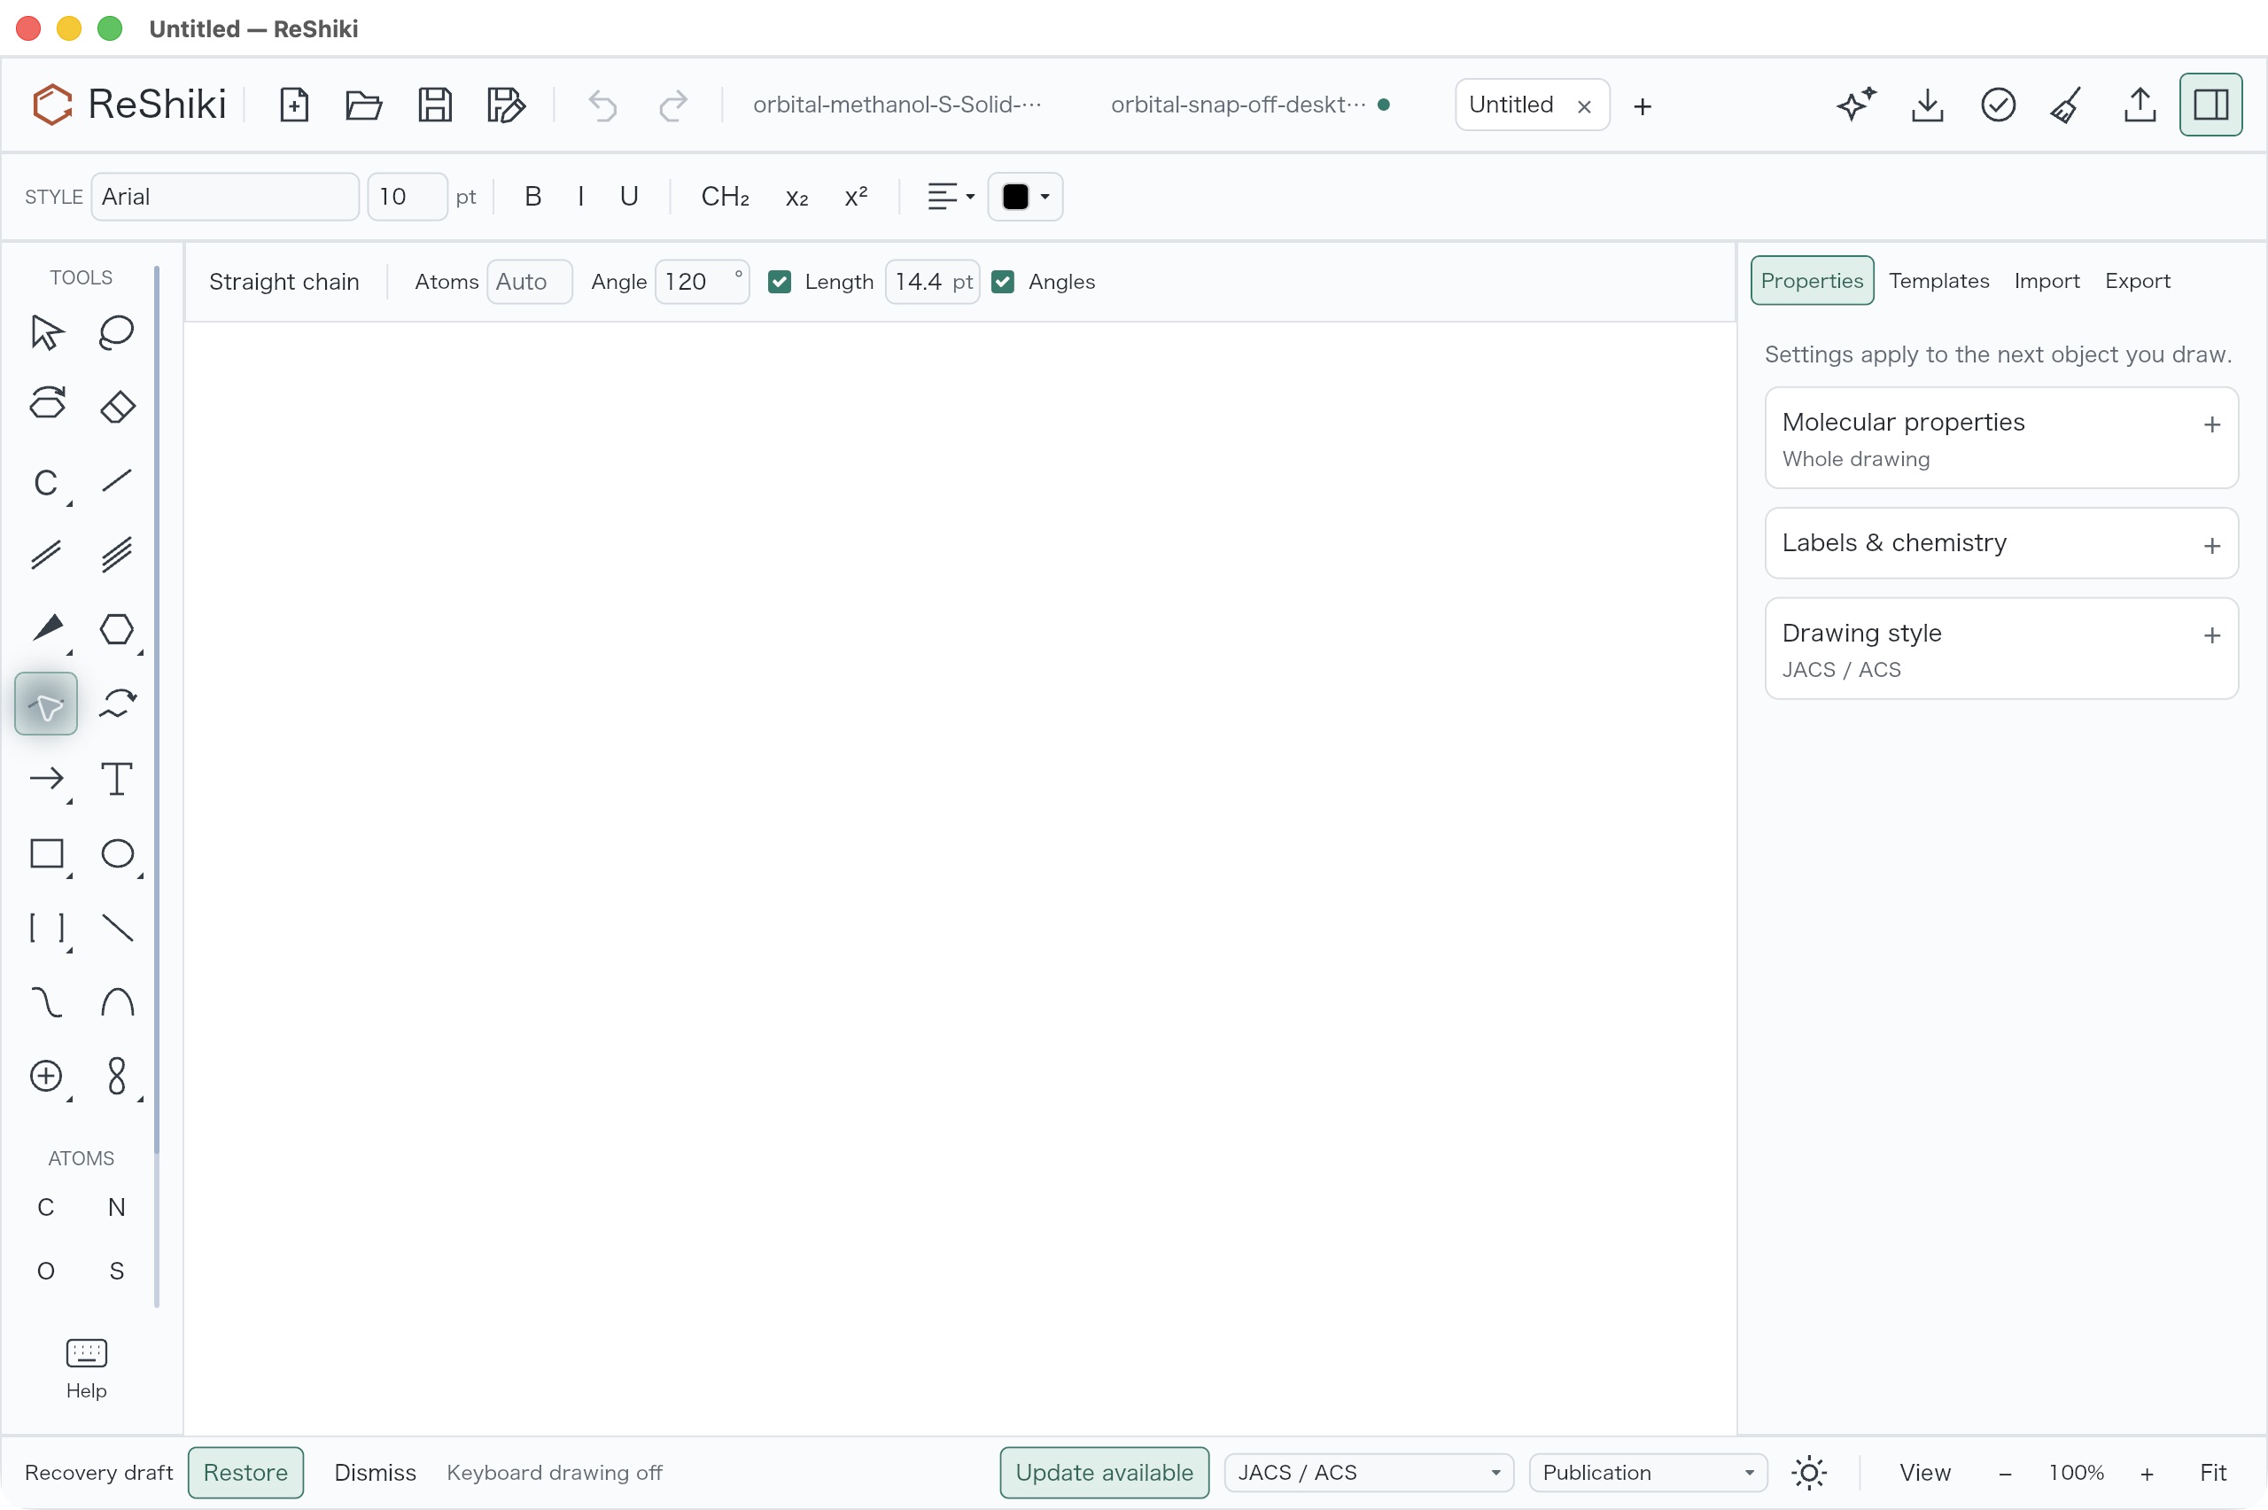
Task: Pick the reaction arrow tool
Action: click(x=46, y=778)
